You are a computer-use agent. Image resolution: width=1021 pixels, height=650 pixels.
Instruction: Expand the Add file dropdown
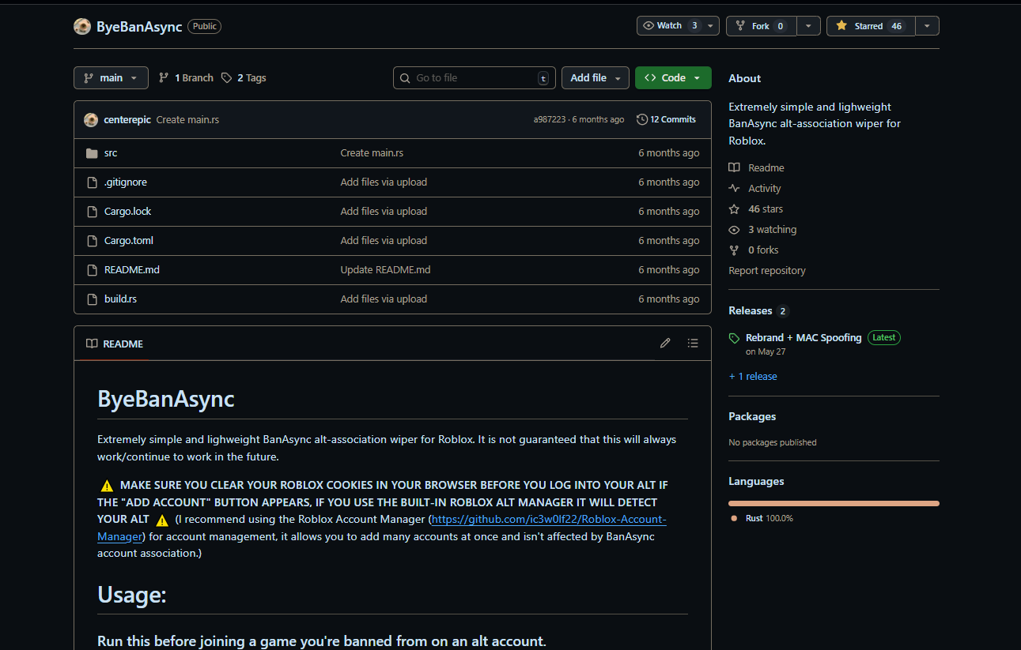tap(596, 78)
